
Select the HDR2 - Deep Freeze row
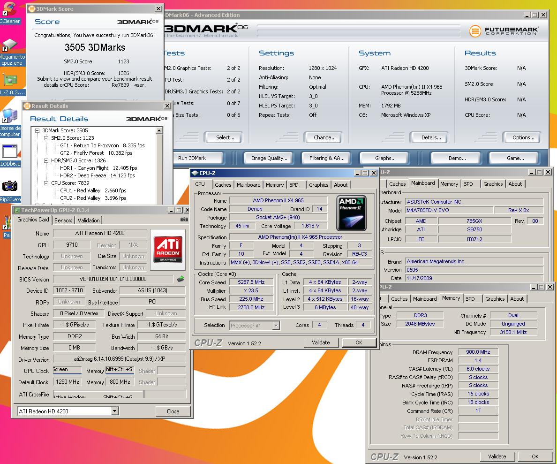pos(98,175)
